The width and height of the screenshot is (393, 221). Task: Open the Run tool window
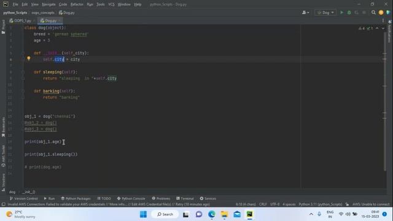49,198
